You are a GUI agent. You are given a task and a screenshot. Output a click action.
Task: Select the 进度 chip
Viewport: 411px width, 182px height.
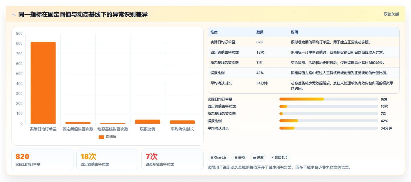258,157
